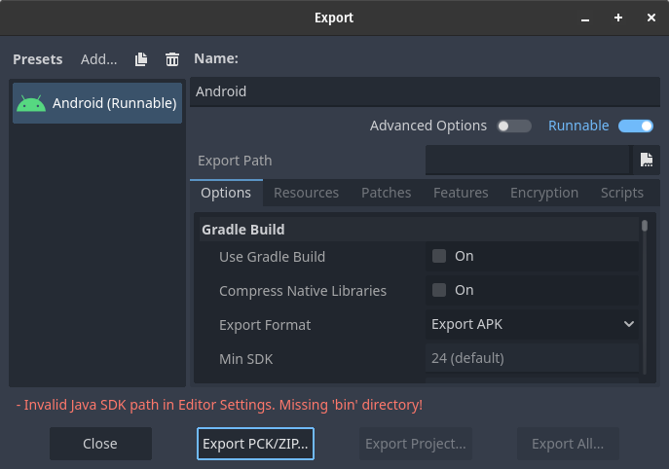Delete the preset with the trash icon
Image resolution: width=669 pixels, height=469 pixels.
[172, 59]
